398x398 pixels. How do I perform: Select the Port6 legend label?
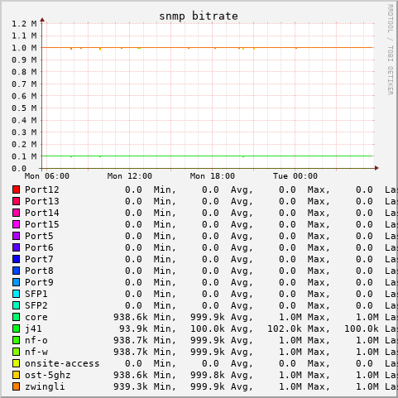[x=39, y=247]
